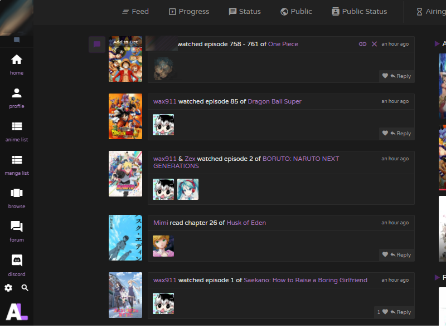446x334 pixels.
Task: Open the browse icon
Action: coord(17,193)
